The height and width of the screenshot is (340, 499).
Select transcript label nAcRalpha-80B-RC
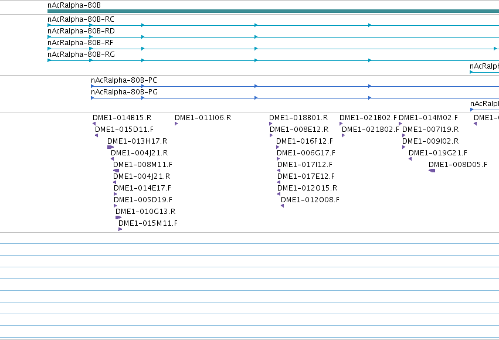click(x=81, y=19)
